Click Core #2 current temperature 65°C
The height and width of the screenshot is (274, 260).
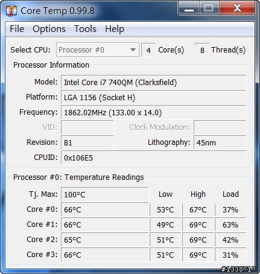pyautogui.click(x=105, y=240)
